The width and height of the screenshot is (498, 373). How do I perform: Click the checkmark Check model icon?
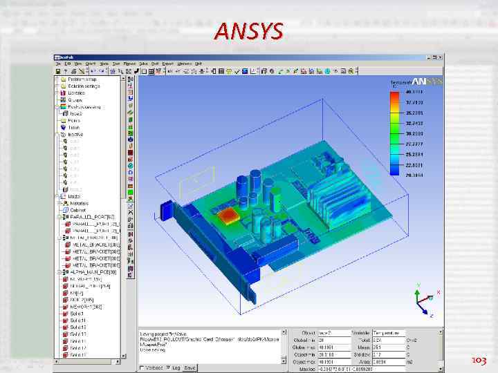coord(237,71)
